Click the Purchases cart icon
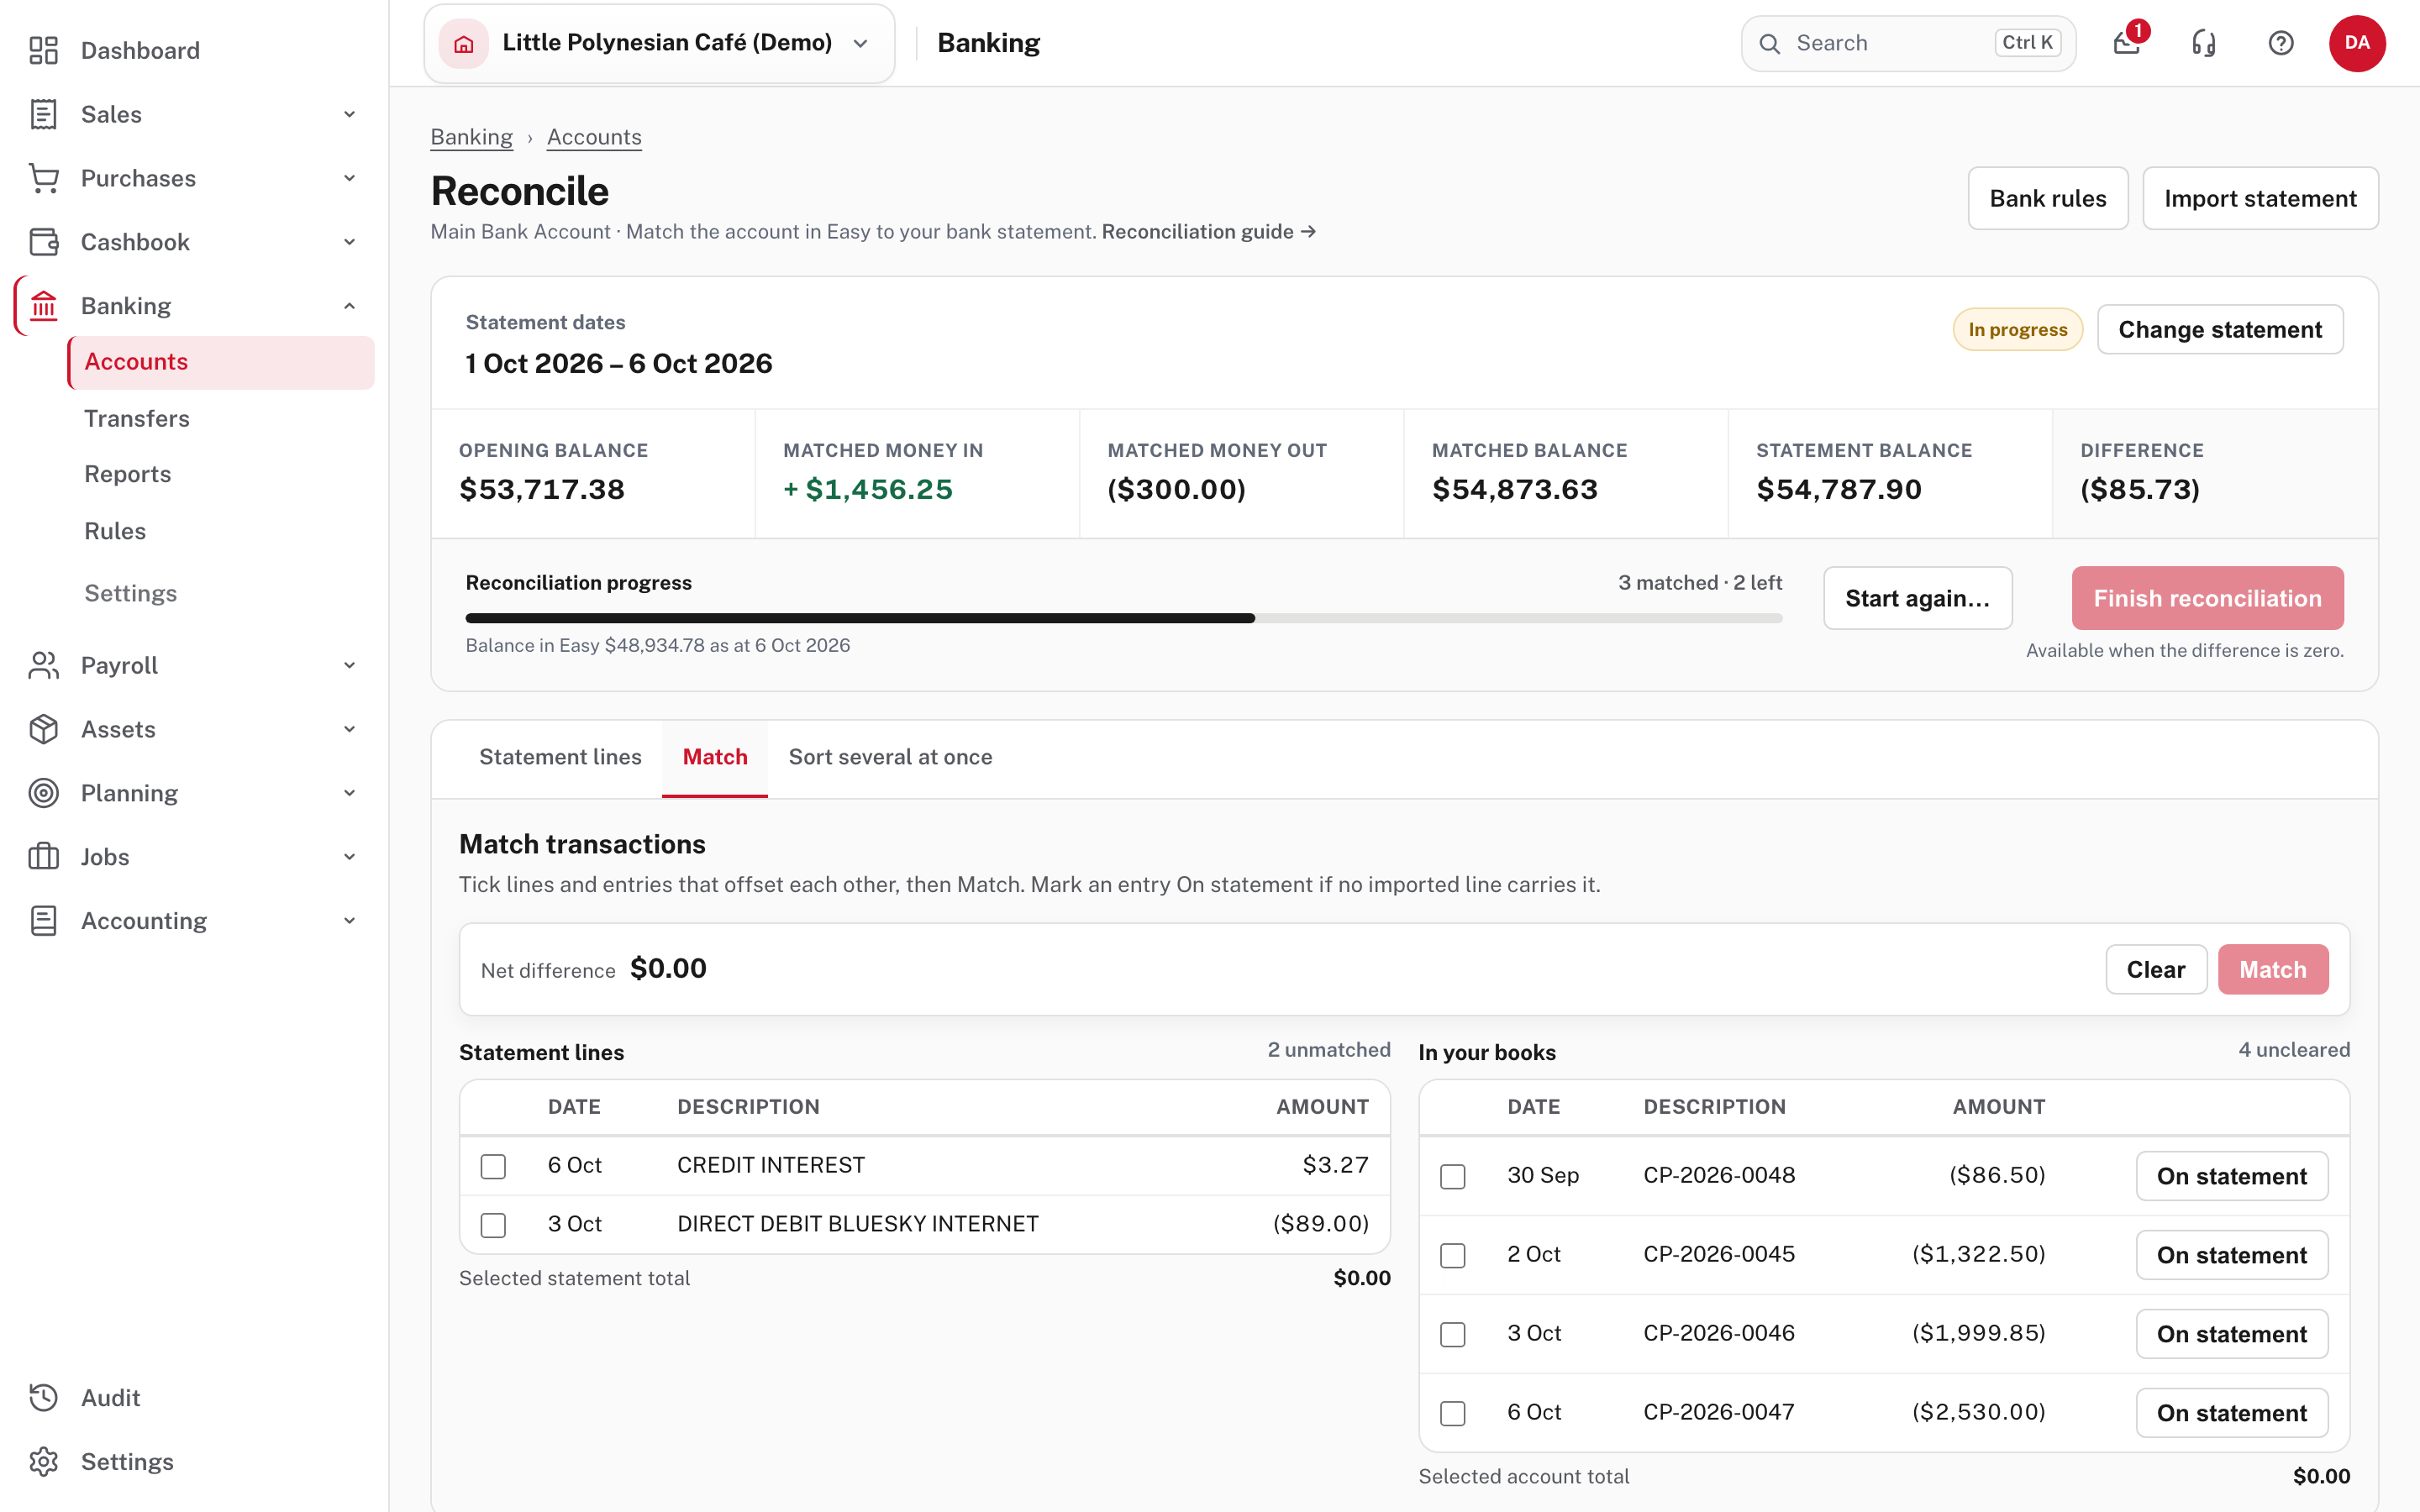Viewport: 2420px width, 1512px height. (x=43, y=178)
